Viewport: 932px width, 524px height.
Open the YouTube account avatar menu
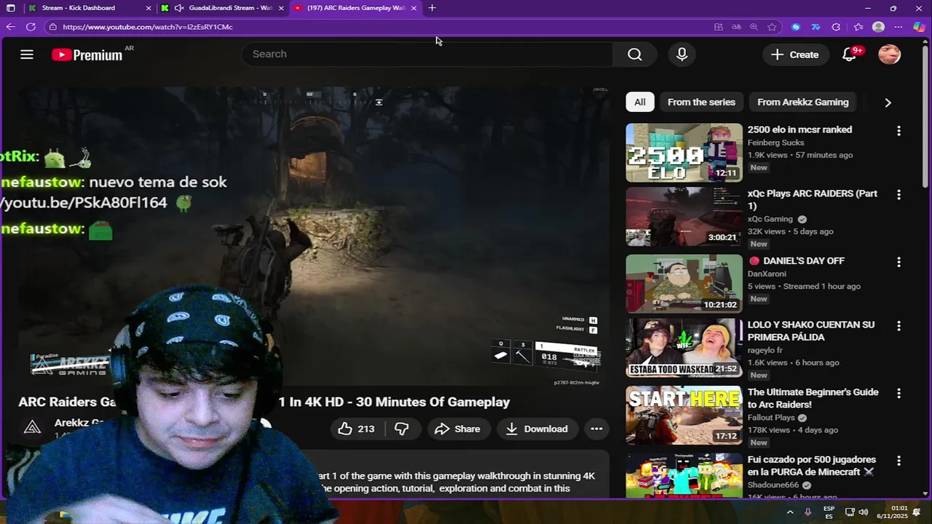tap(889, 55)
